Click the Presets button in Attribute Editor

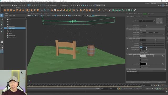159,21
